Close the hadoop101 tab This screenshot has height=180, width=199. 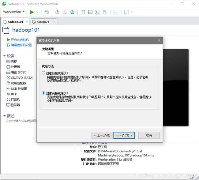(27, 21)
